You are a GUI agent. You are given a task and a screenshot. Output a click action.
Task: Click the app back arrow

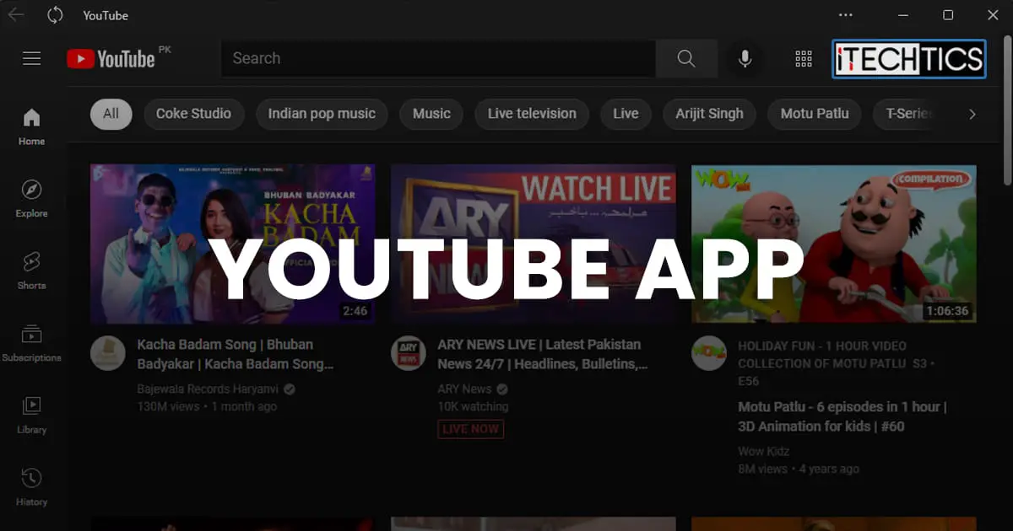16,14
